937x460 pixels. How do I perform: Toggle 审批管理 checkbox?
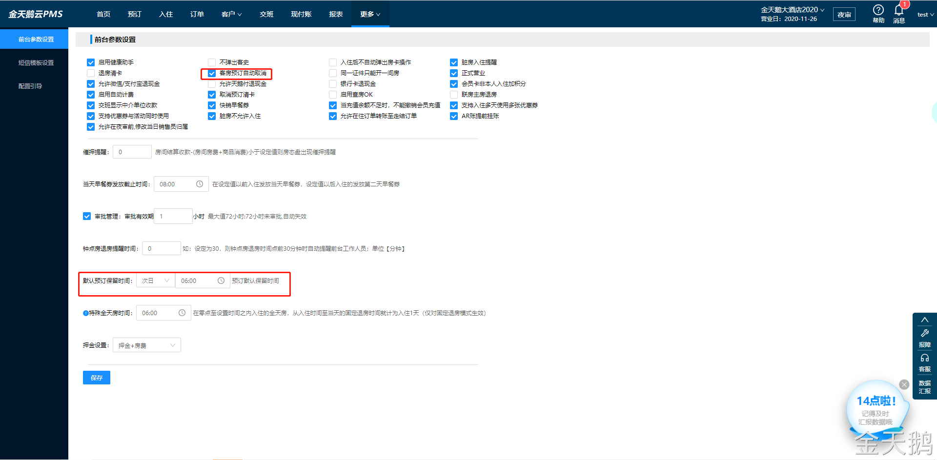[87, 216]
